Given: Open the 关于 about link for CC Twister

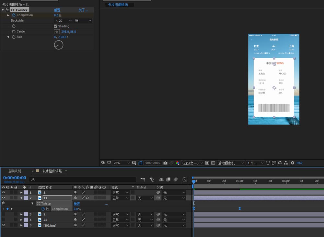Looking at the screenshot, I should (x=83, y=10).
